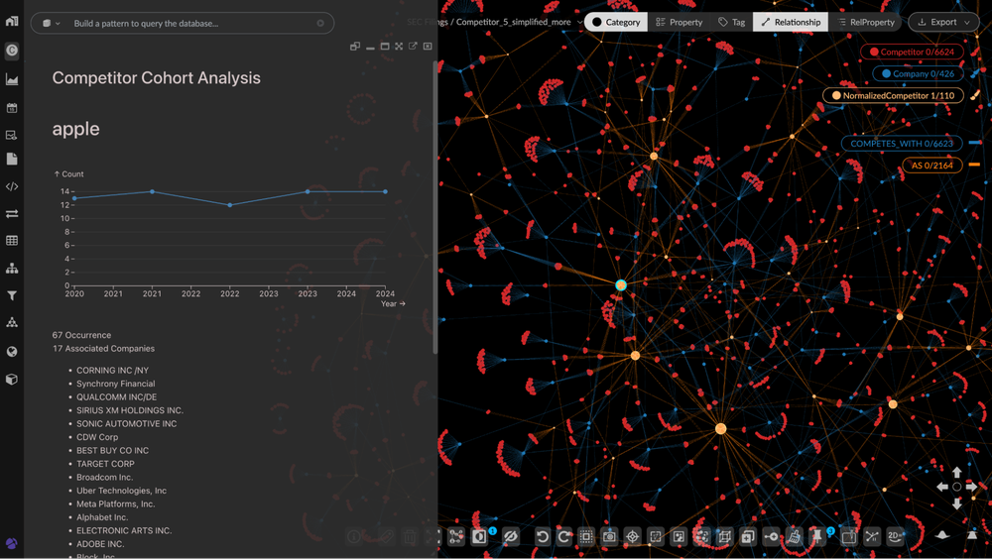
Task: Click the code editor icon in sidebar
Action: click(x=12, y=185)
